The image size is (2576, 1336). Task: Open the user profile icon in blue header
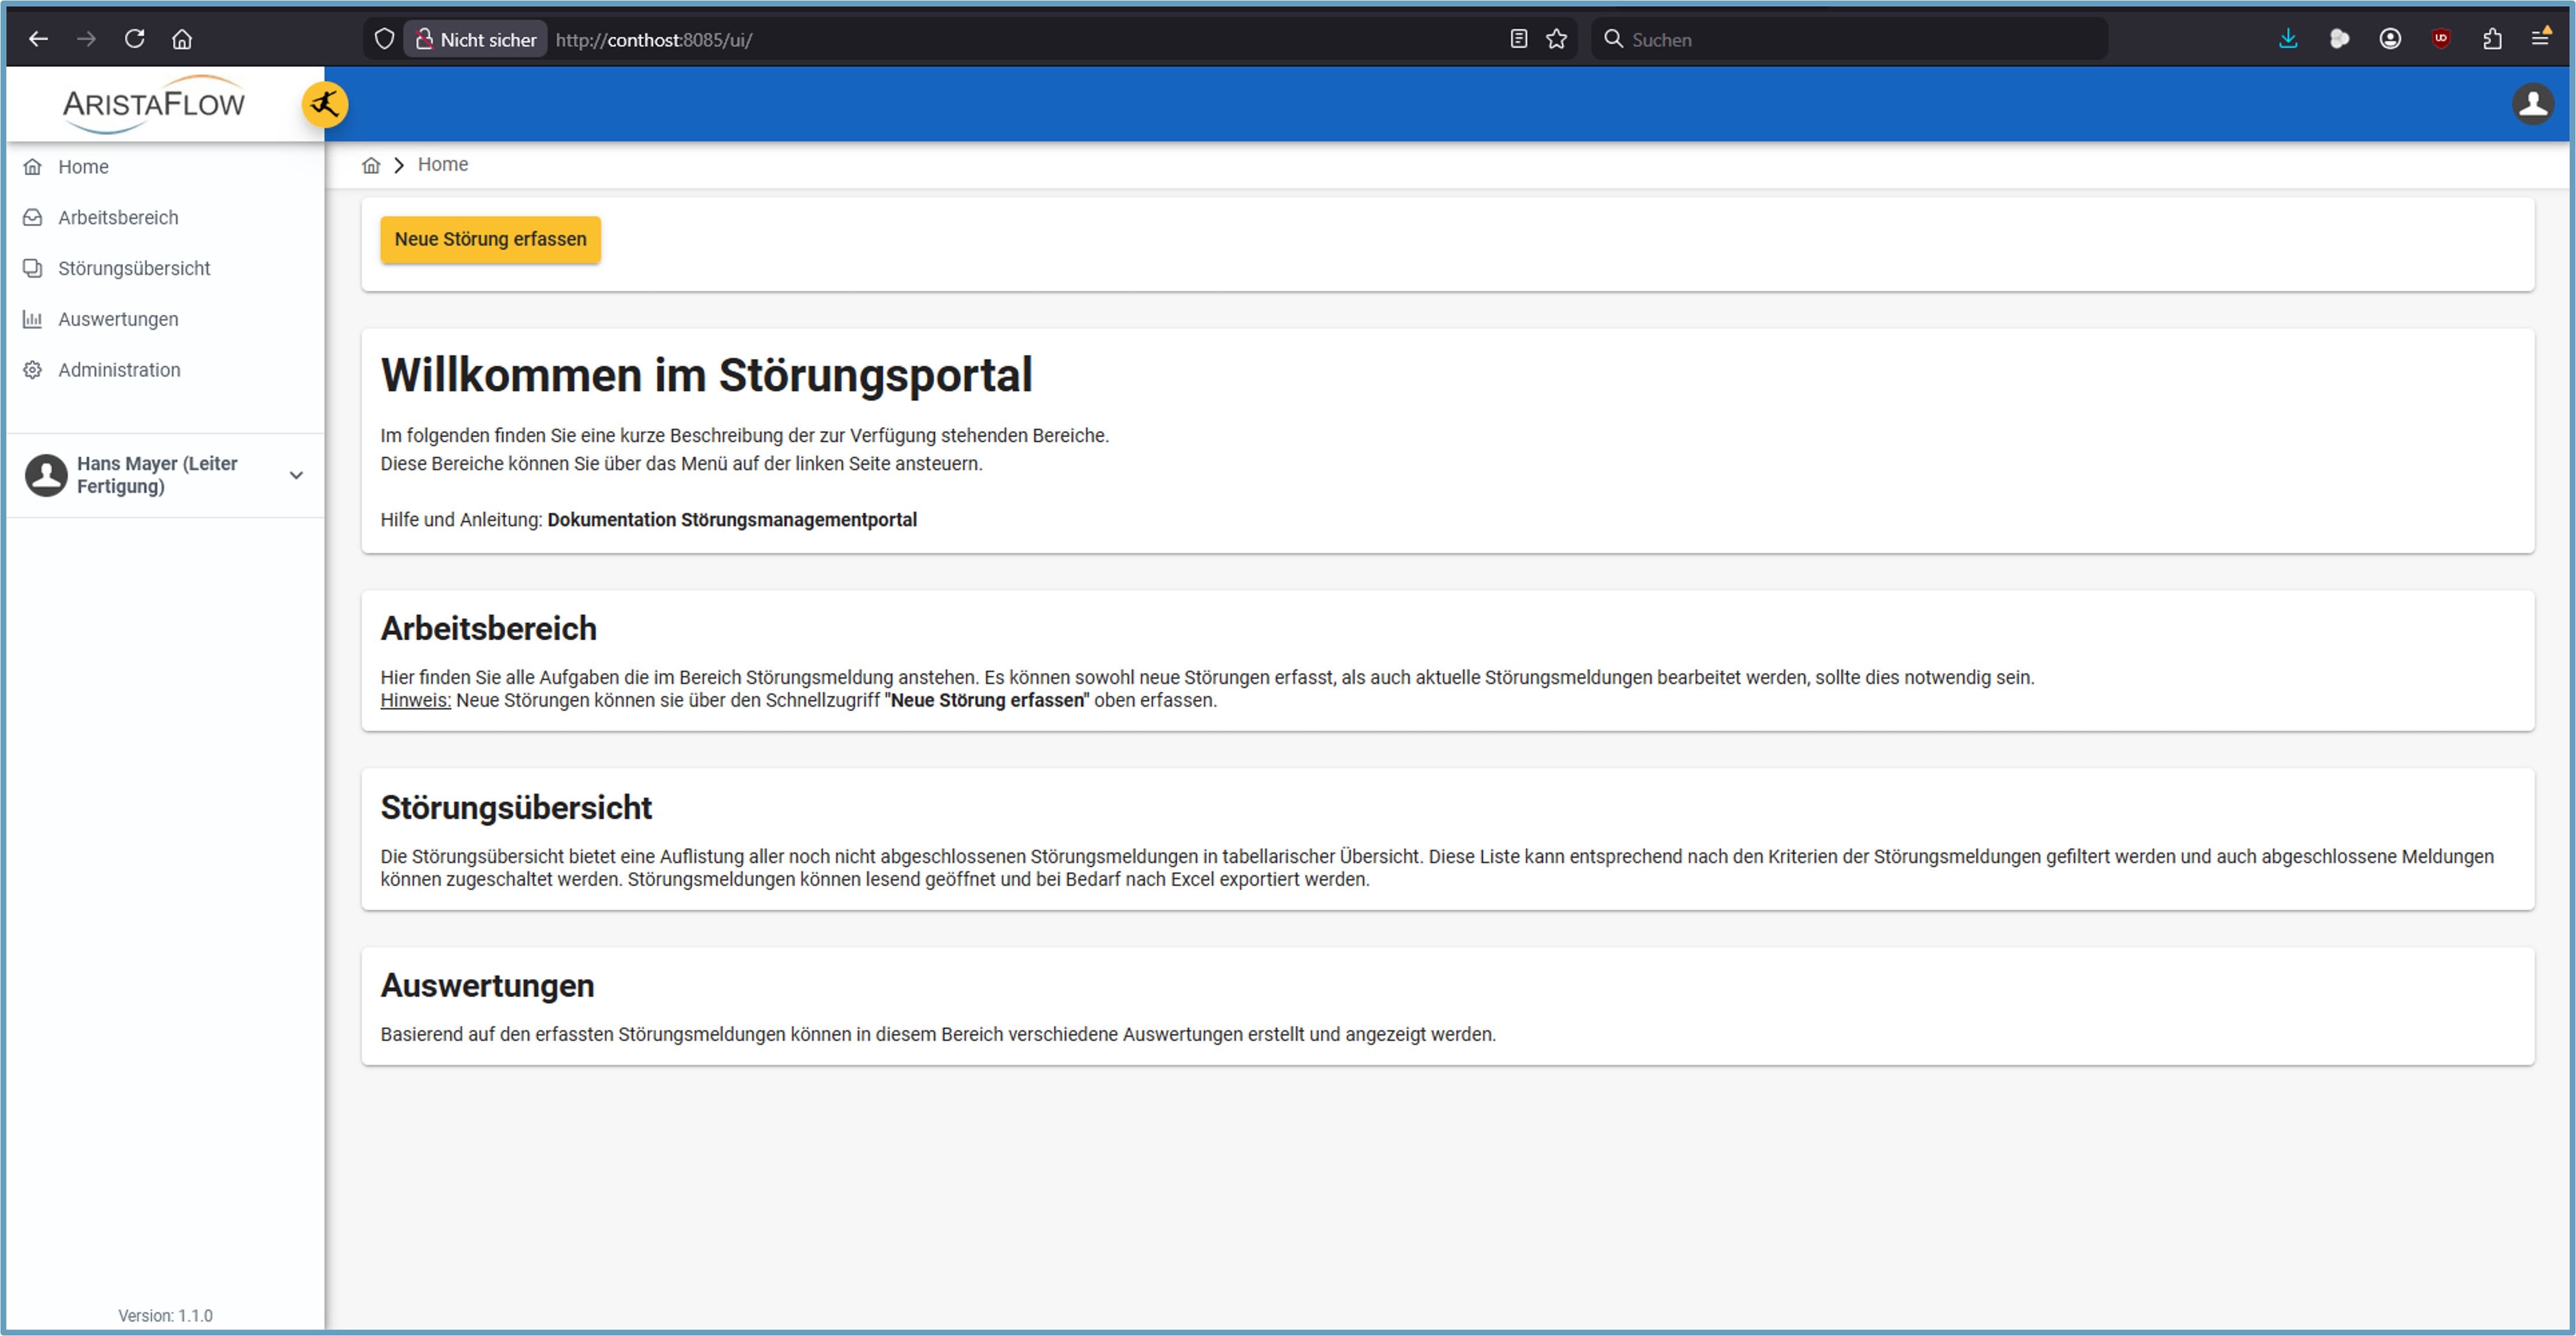point(2534,103)
